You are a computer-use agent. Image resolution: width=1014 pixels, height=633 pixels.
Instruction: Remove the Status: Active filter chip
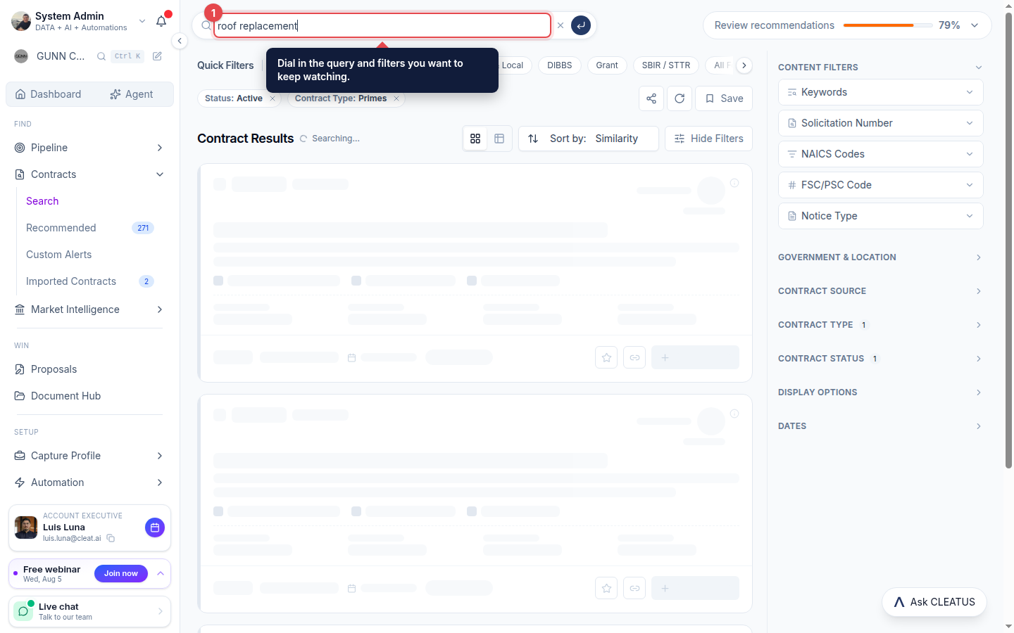(x=273, y=98)
